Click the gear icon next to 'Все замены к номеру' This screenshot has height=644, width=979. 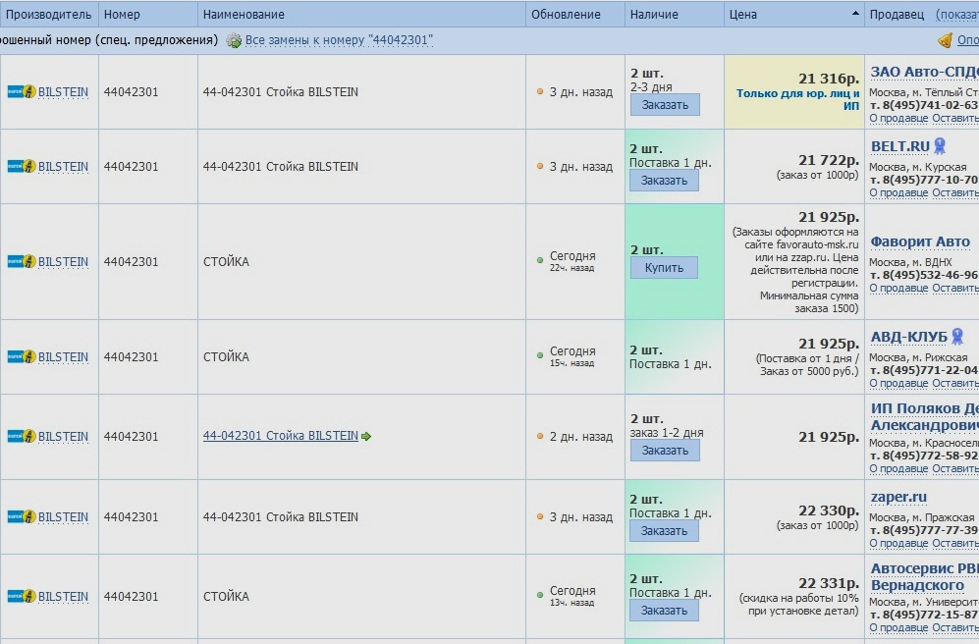[234, 40]
